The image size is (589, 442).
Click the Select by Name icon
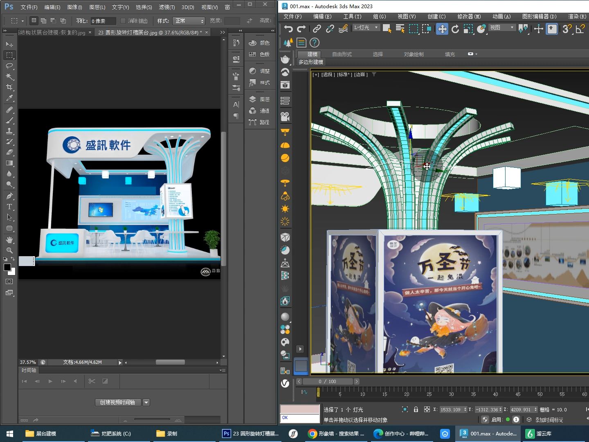click(400, 29)
